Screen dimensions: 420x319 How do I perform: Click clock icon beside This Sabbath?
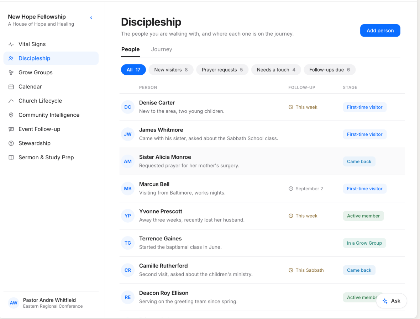(x=291, y=270)
